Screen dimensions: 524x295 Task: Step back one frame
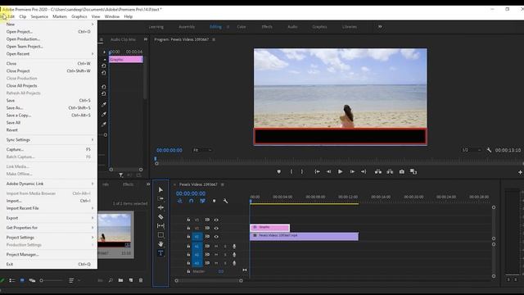[x=328, y=171]
